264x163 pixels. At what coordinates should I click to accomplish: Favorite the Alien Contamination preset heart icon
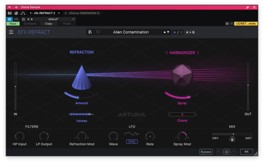tap(98, 32)
